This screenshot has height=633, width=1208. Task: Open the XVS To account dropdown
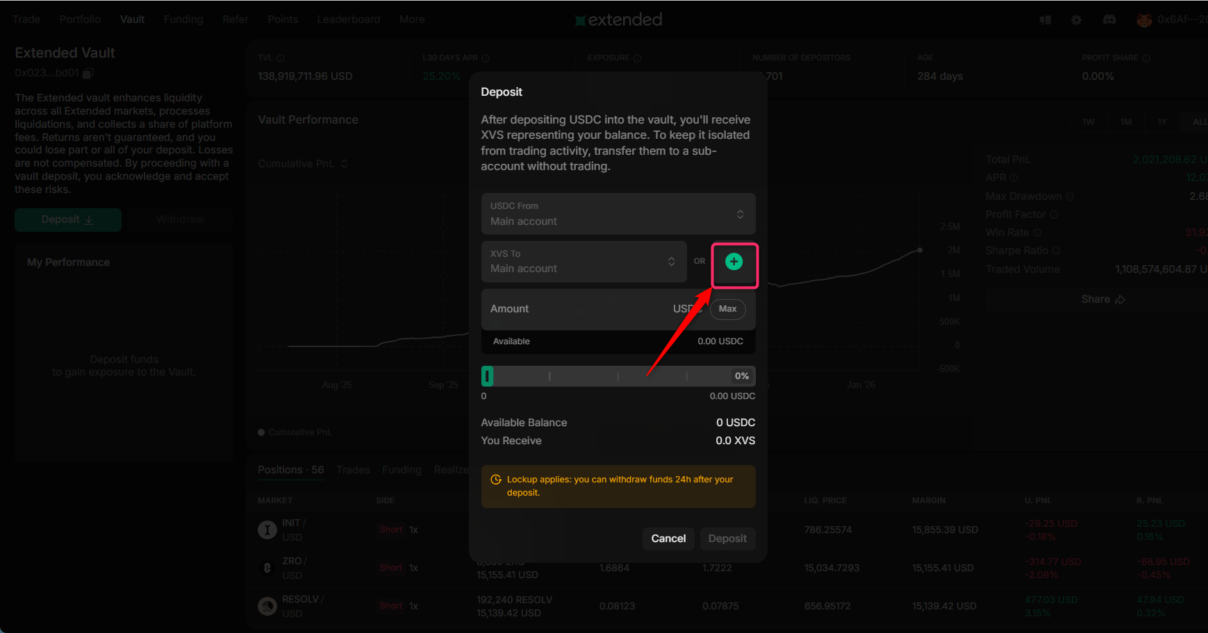(584, 262)
